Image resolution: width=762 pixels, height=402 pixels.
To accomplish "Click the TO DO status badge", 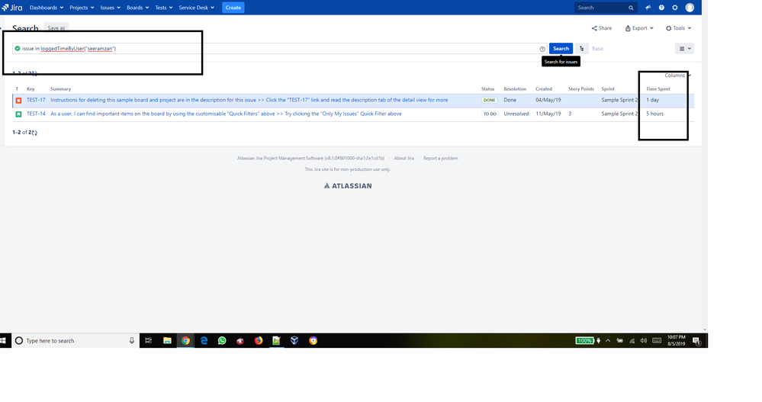I will click(490, 114).
